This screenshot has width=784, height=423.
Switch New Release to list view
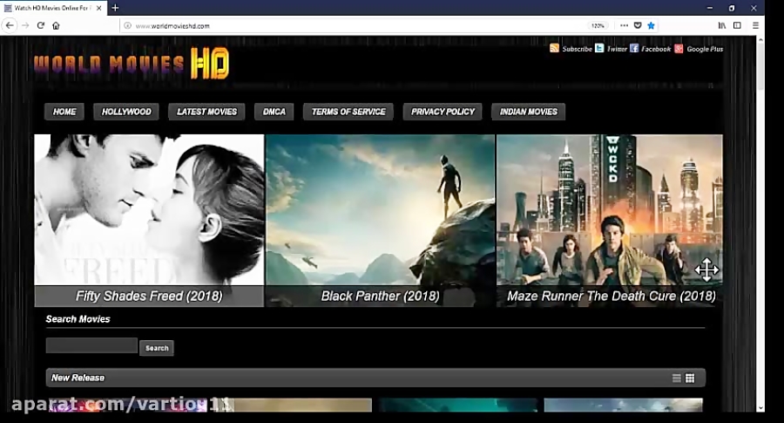pyautogui.click(x=677, y=378)
